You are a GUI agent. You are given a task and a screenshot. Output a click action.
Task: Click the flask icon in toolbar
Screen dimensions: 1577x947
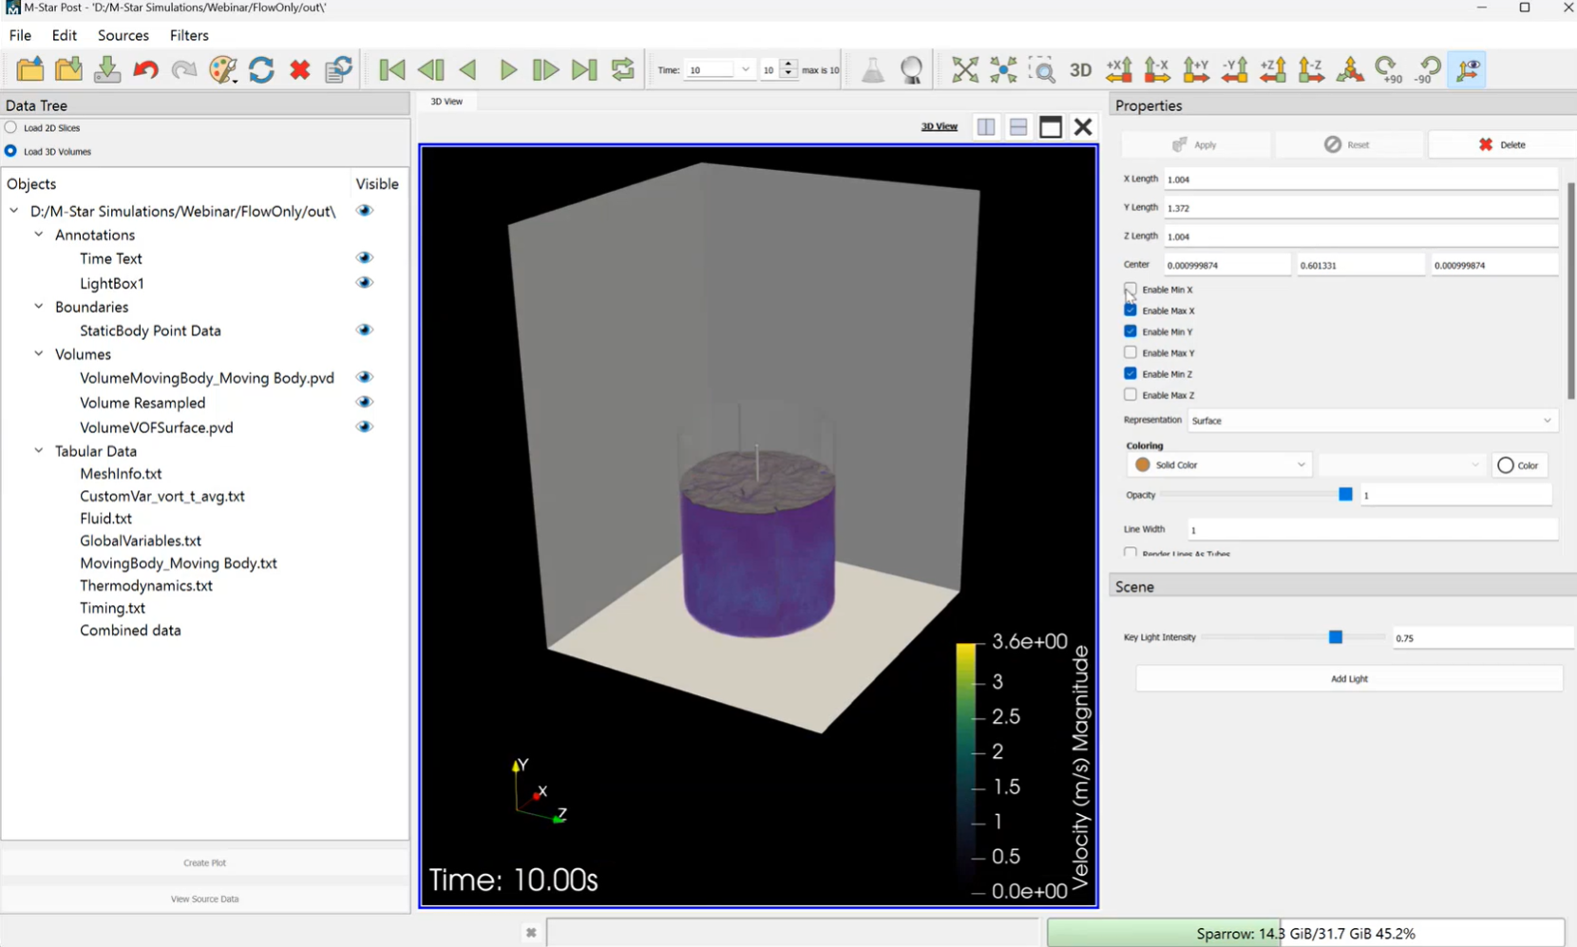point(872,69)
